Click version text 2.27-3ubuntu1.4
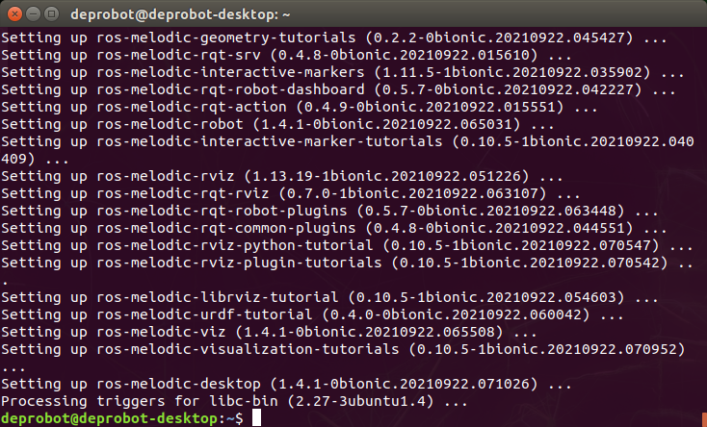This screenshot has height=427, width=707. pyautogui.click(x=360, y=401)
